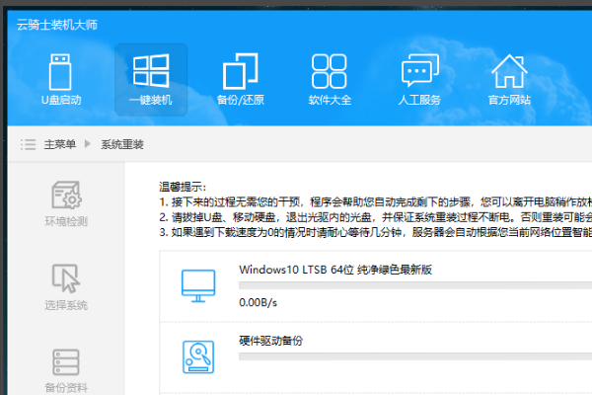Click the Windows10 LTSB download progress bar
The height and width of the screenshot is (395, 592).
click(415, 285)
